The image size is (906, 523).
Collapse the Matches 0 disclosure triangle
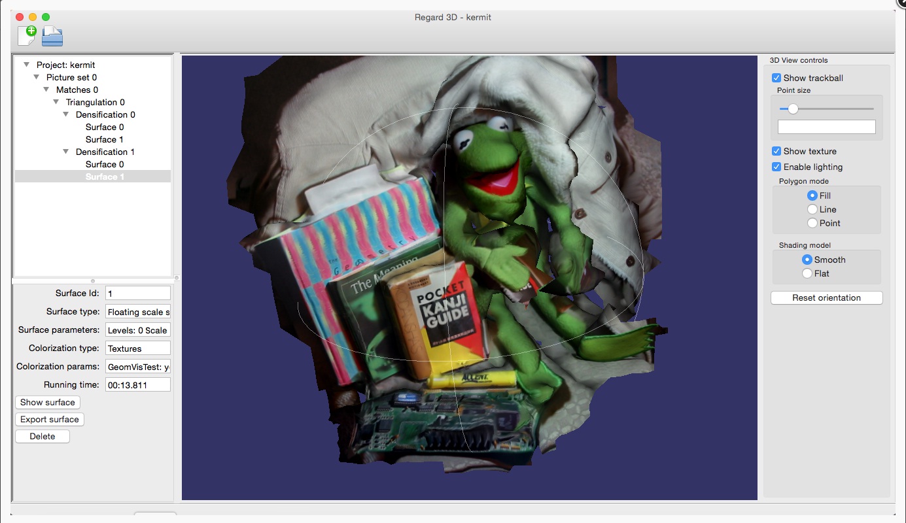pyautogui.click(x=46, y=90)
